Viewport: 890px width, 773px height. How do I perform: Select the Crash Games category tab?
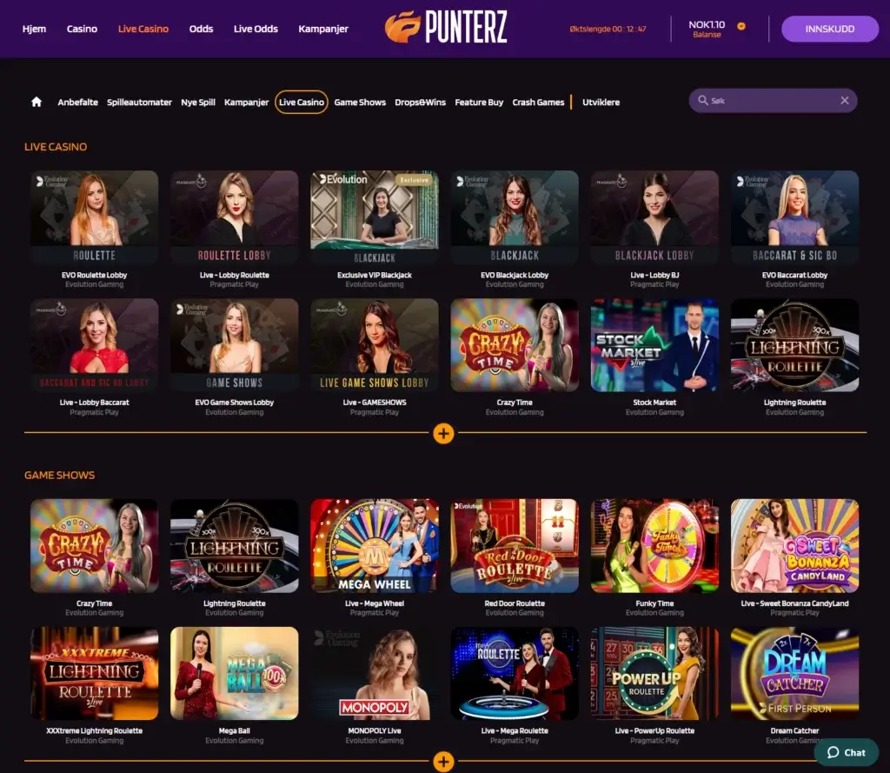tap(538, 103)
